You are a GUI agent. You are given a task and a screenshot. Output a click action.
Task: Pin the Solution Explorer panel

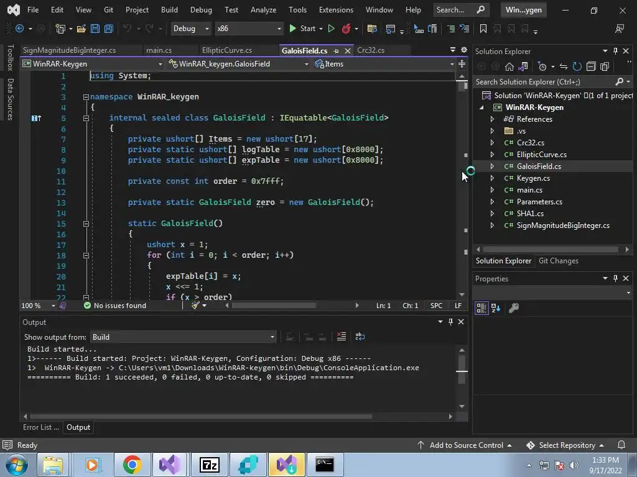[615, 51]
